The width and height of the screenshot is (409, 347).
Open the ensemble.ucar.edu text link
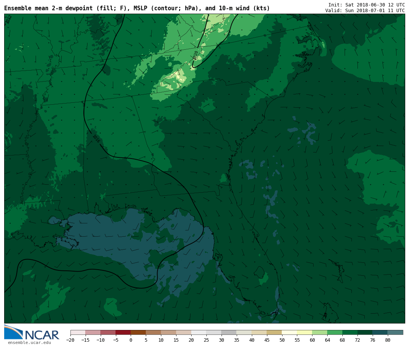30,342
